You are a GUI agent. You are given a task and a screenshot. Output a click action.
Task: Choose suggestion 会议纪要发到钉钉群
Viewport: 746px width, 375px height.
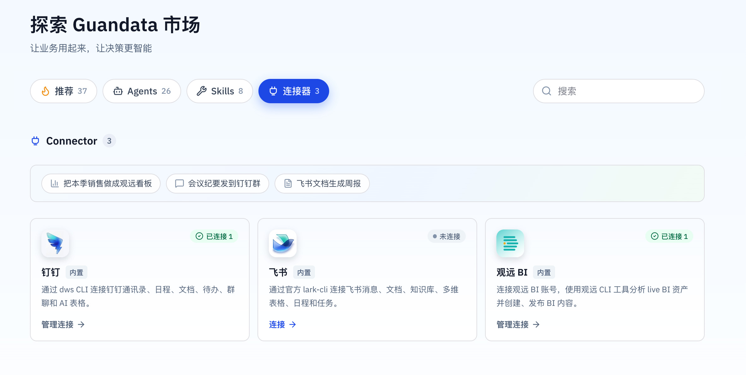217,183
